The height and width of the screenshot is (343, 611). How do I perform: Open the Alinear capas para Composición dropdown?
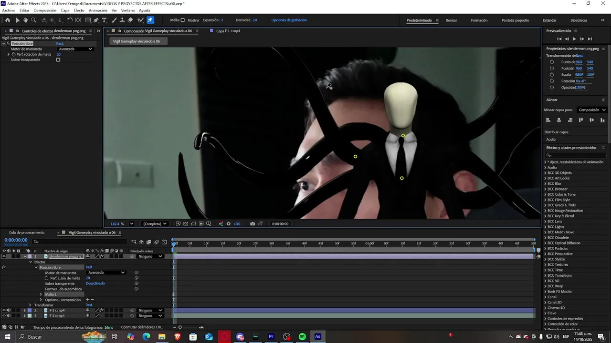(591, 110)
